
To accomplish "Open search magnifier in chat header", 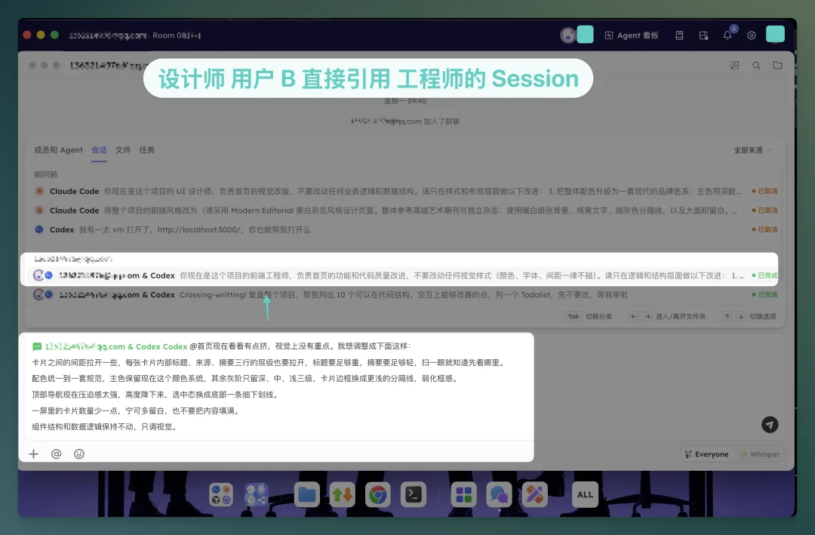I will point(756,65).
